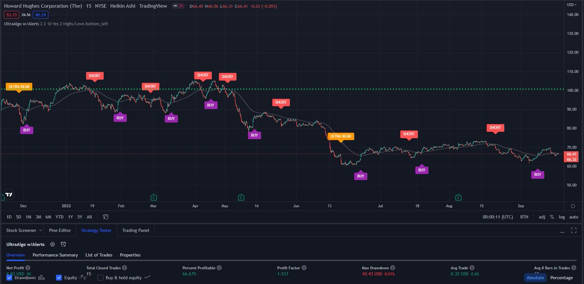Show Net Profit info tooltip icon

(28, 268)
